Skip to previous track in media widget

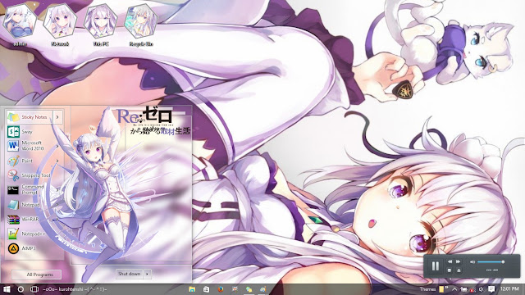[x=450, y=261]
